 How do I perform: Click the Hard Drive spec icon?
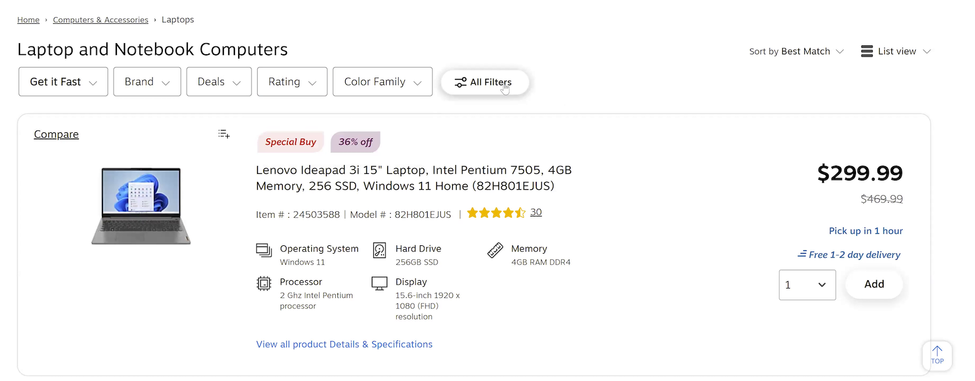pyautogui.click(x=379, y=250)
